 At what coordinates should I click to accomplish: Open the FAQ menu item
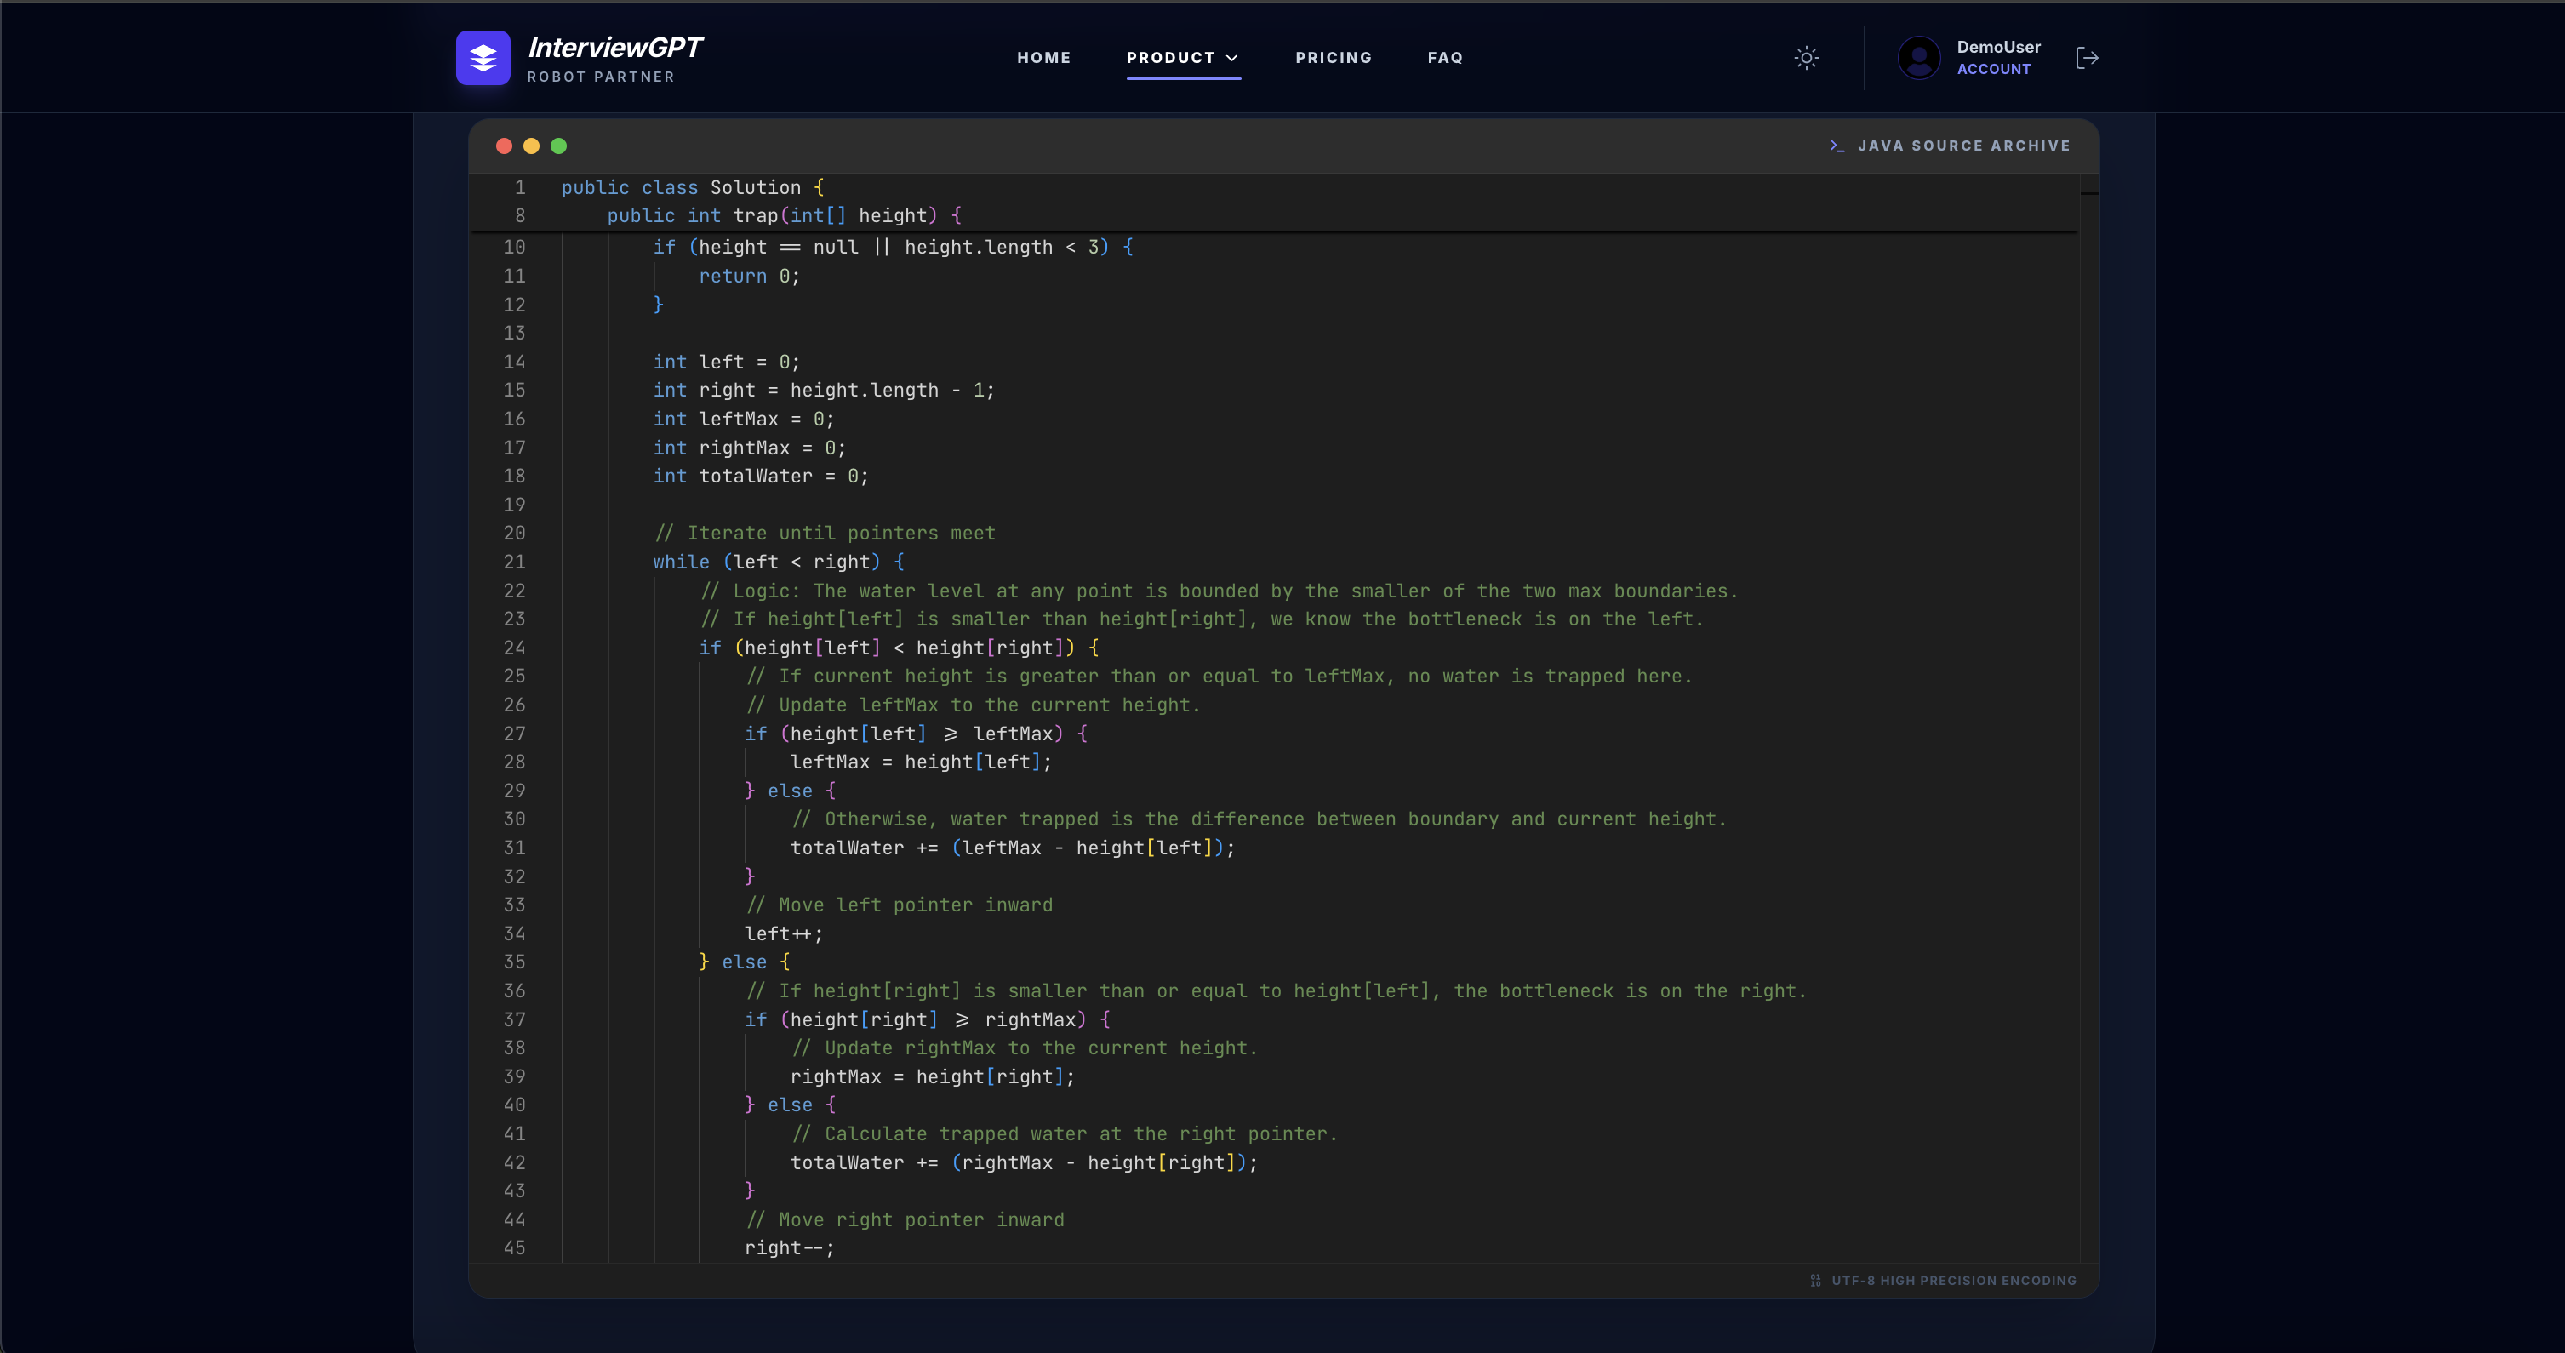click(x=1446, y=57)
